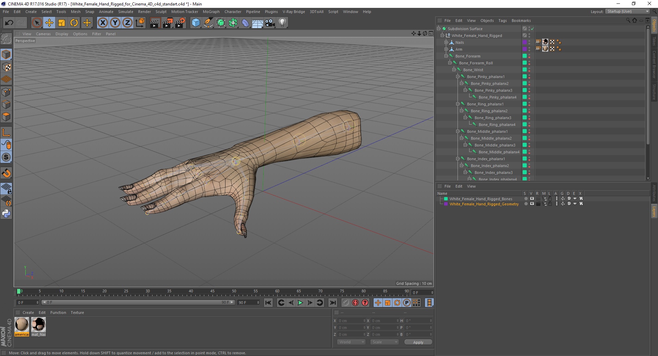Click the Undo arrow icon
This screenshot has height=356, width=658.
(9, 23)
